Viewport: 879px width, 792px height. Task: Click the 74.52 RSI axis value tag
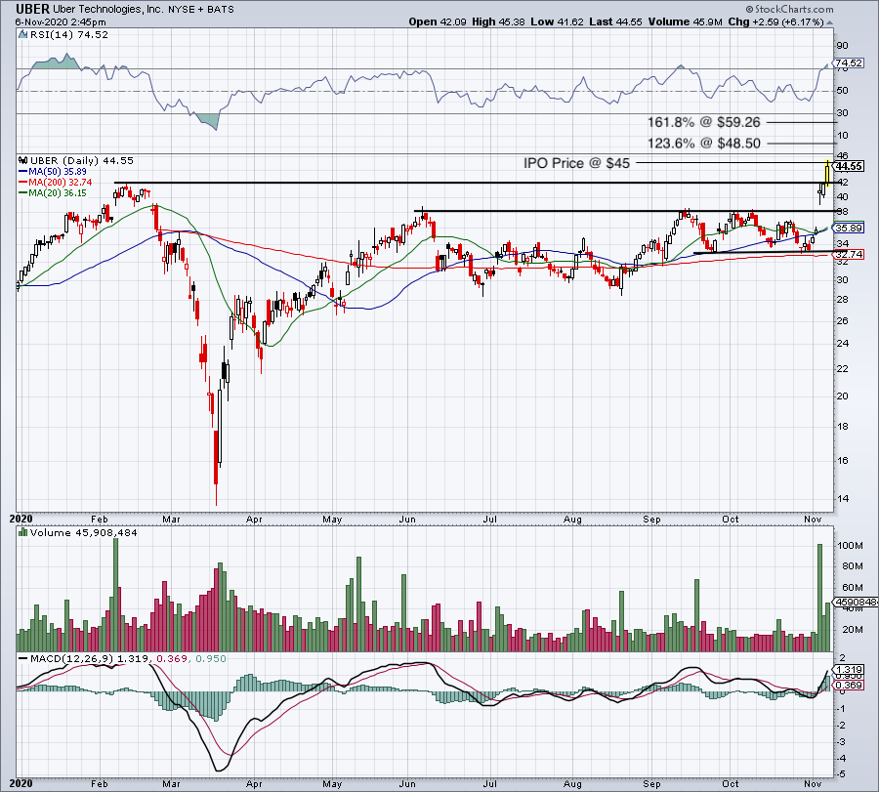click(849, 63)
